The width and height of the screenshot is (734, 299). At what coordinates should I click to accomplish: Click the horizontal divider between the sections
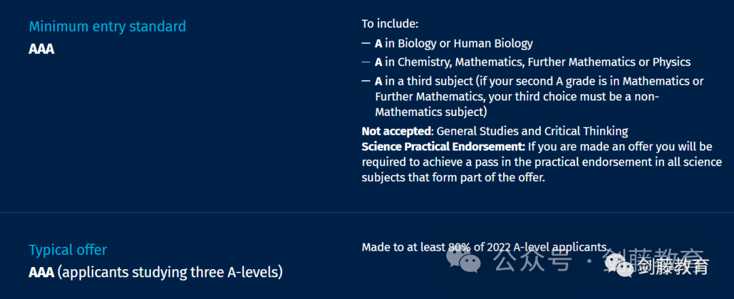pos(367,213)
